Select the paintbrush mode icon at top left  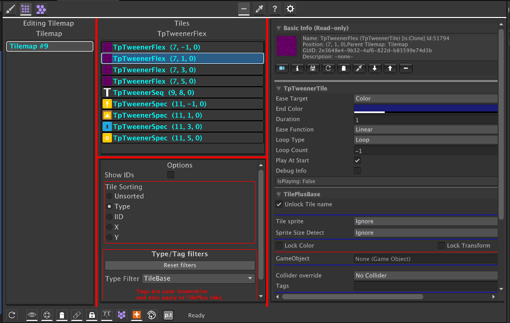[10, 9]
